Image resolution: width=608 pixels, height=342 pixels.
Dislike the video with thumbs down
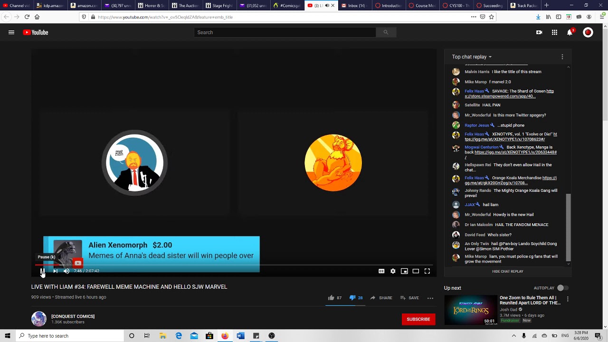click(x=356, y=298)
